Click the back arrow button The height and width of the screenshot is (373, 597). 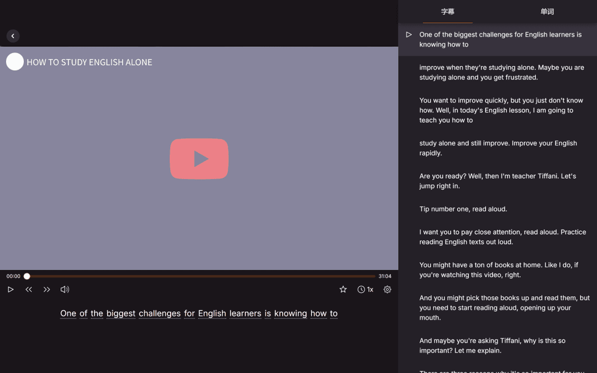pyautogui.click(x=13, y=36)
